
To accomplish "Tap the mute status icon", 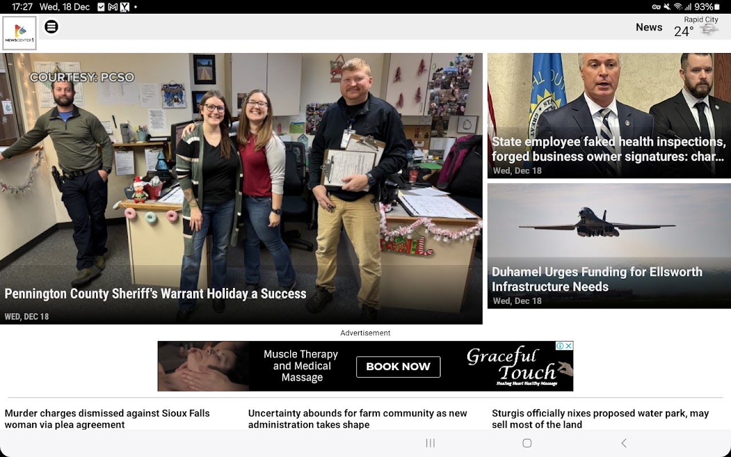I will 666,7.
